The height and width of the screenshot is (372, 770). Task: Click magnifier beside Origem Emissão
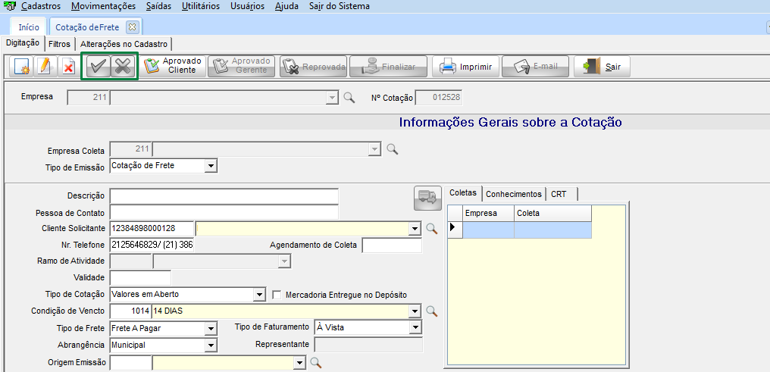tap(316, 363)
